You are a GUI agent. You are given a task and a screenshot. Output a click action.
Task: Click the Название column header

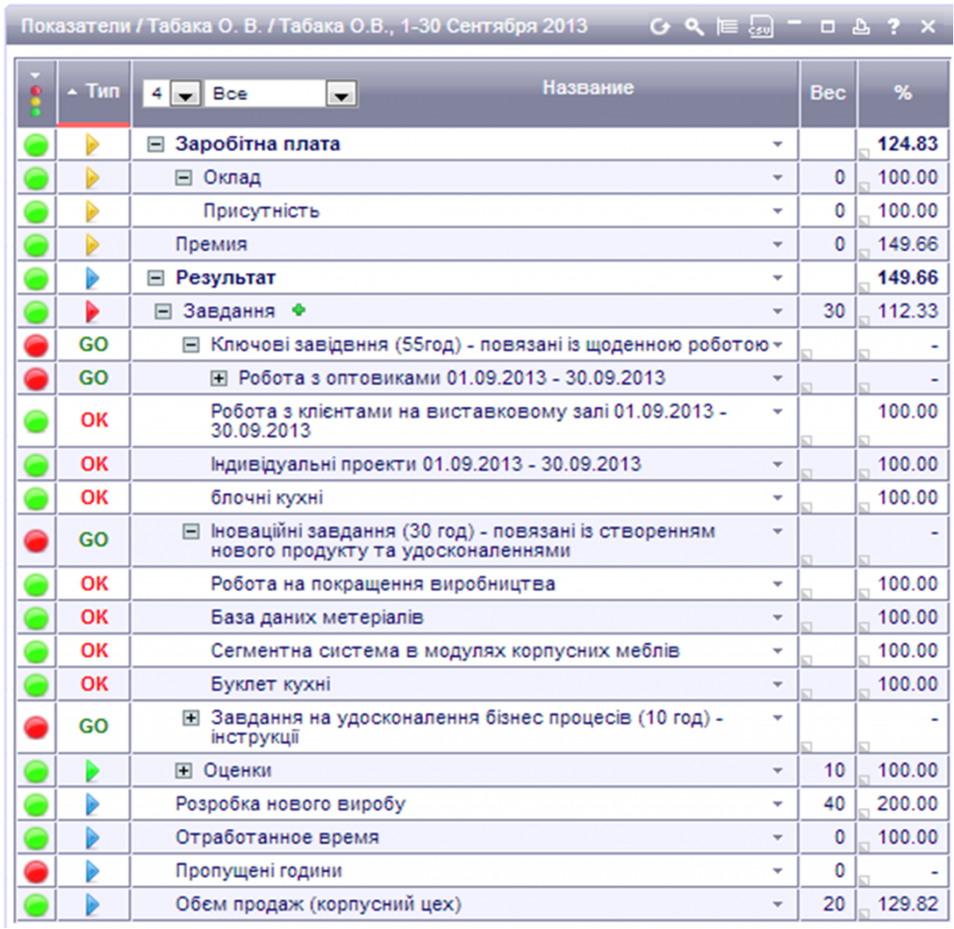(x=588, y=88)
